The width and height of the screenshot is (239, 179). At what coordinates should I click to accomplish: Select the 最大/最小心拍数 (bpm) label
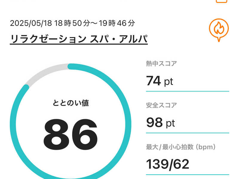181,147
